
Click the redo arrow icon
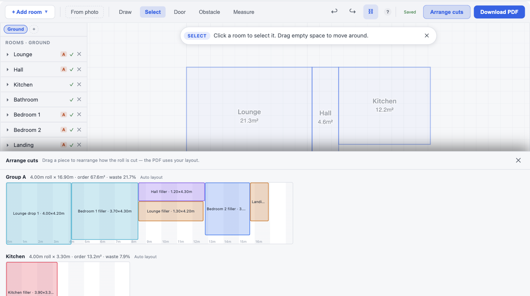point(353,12)
